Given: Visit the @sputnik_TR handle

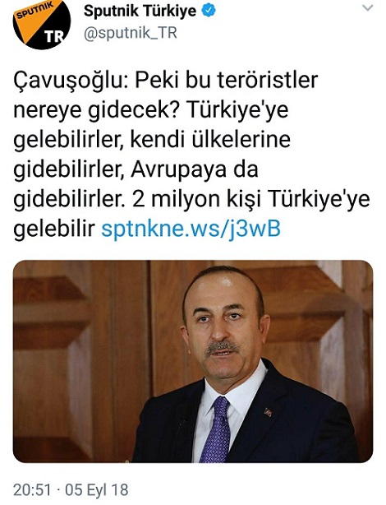Looking at the screenshot, I should tap(131, 33).
